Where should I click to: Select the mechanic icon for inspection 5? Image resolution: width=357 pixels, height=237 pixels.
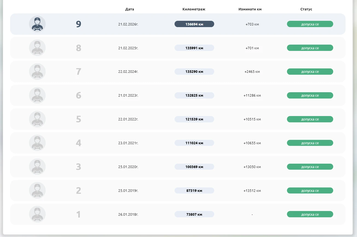[x=37, y=119]
